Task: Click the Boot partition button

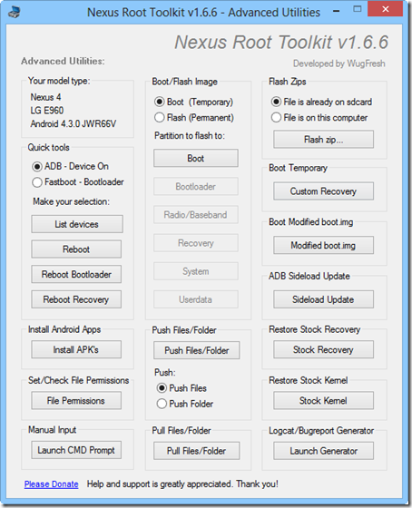Action: pyautogui.click(x=196, y=158)
